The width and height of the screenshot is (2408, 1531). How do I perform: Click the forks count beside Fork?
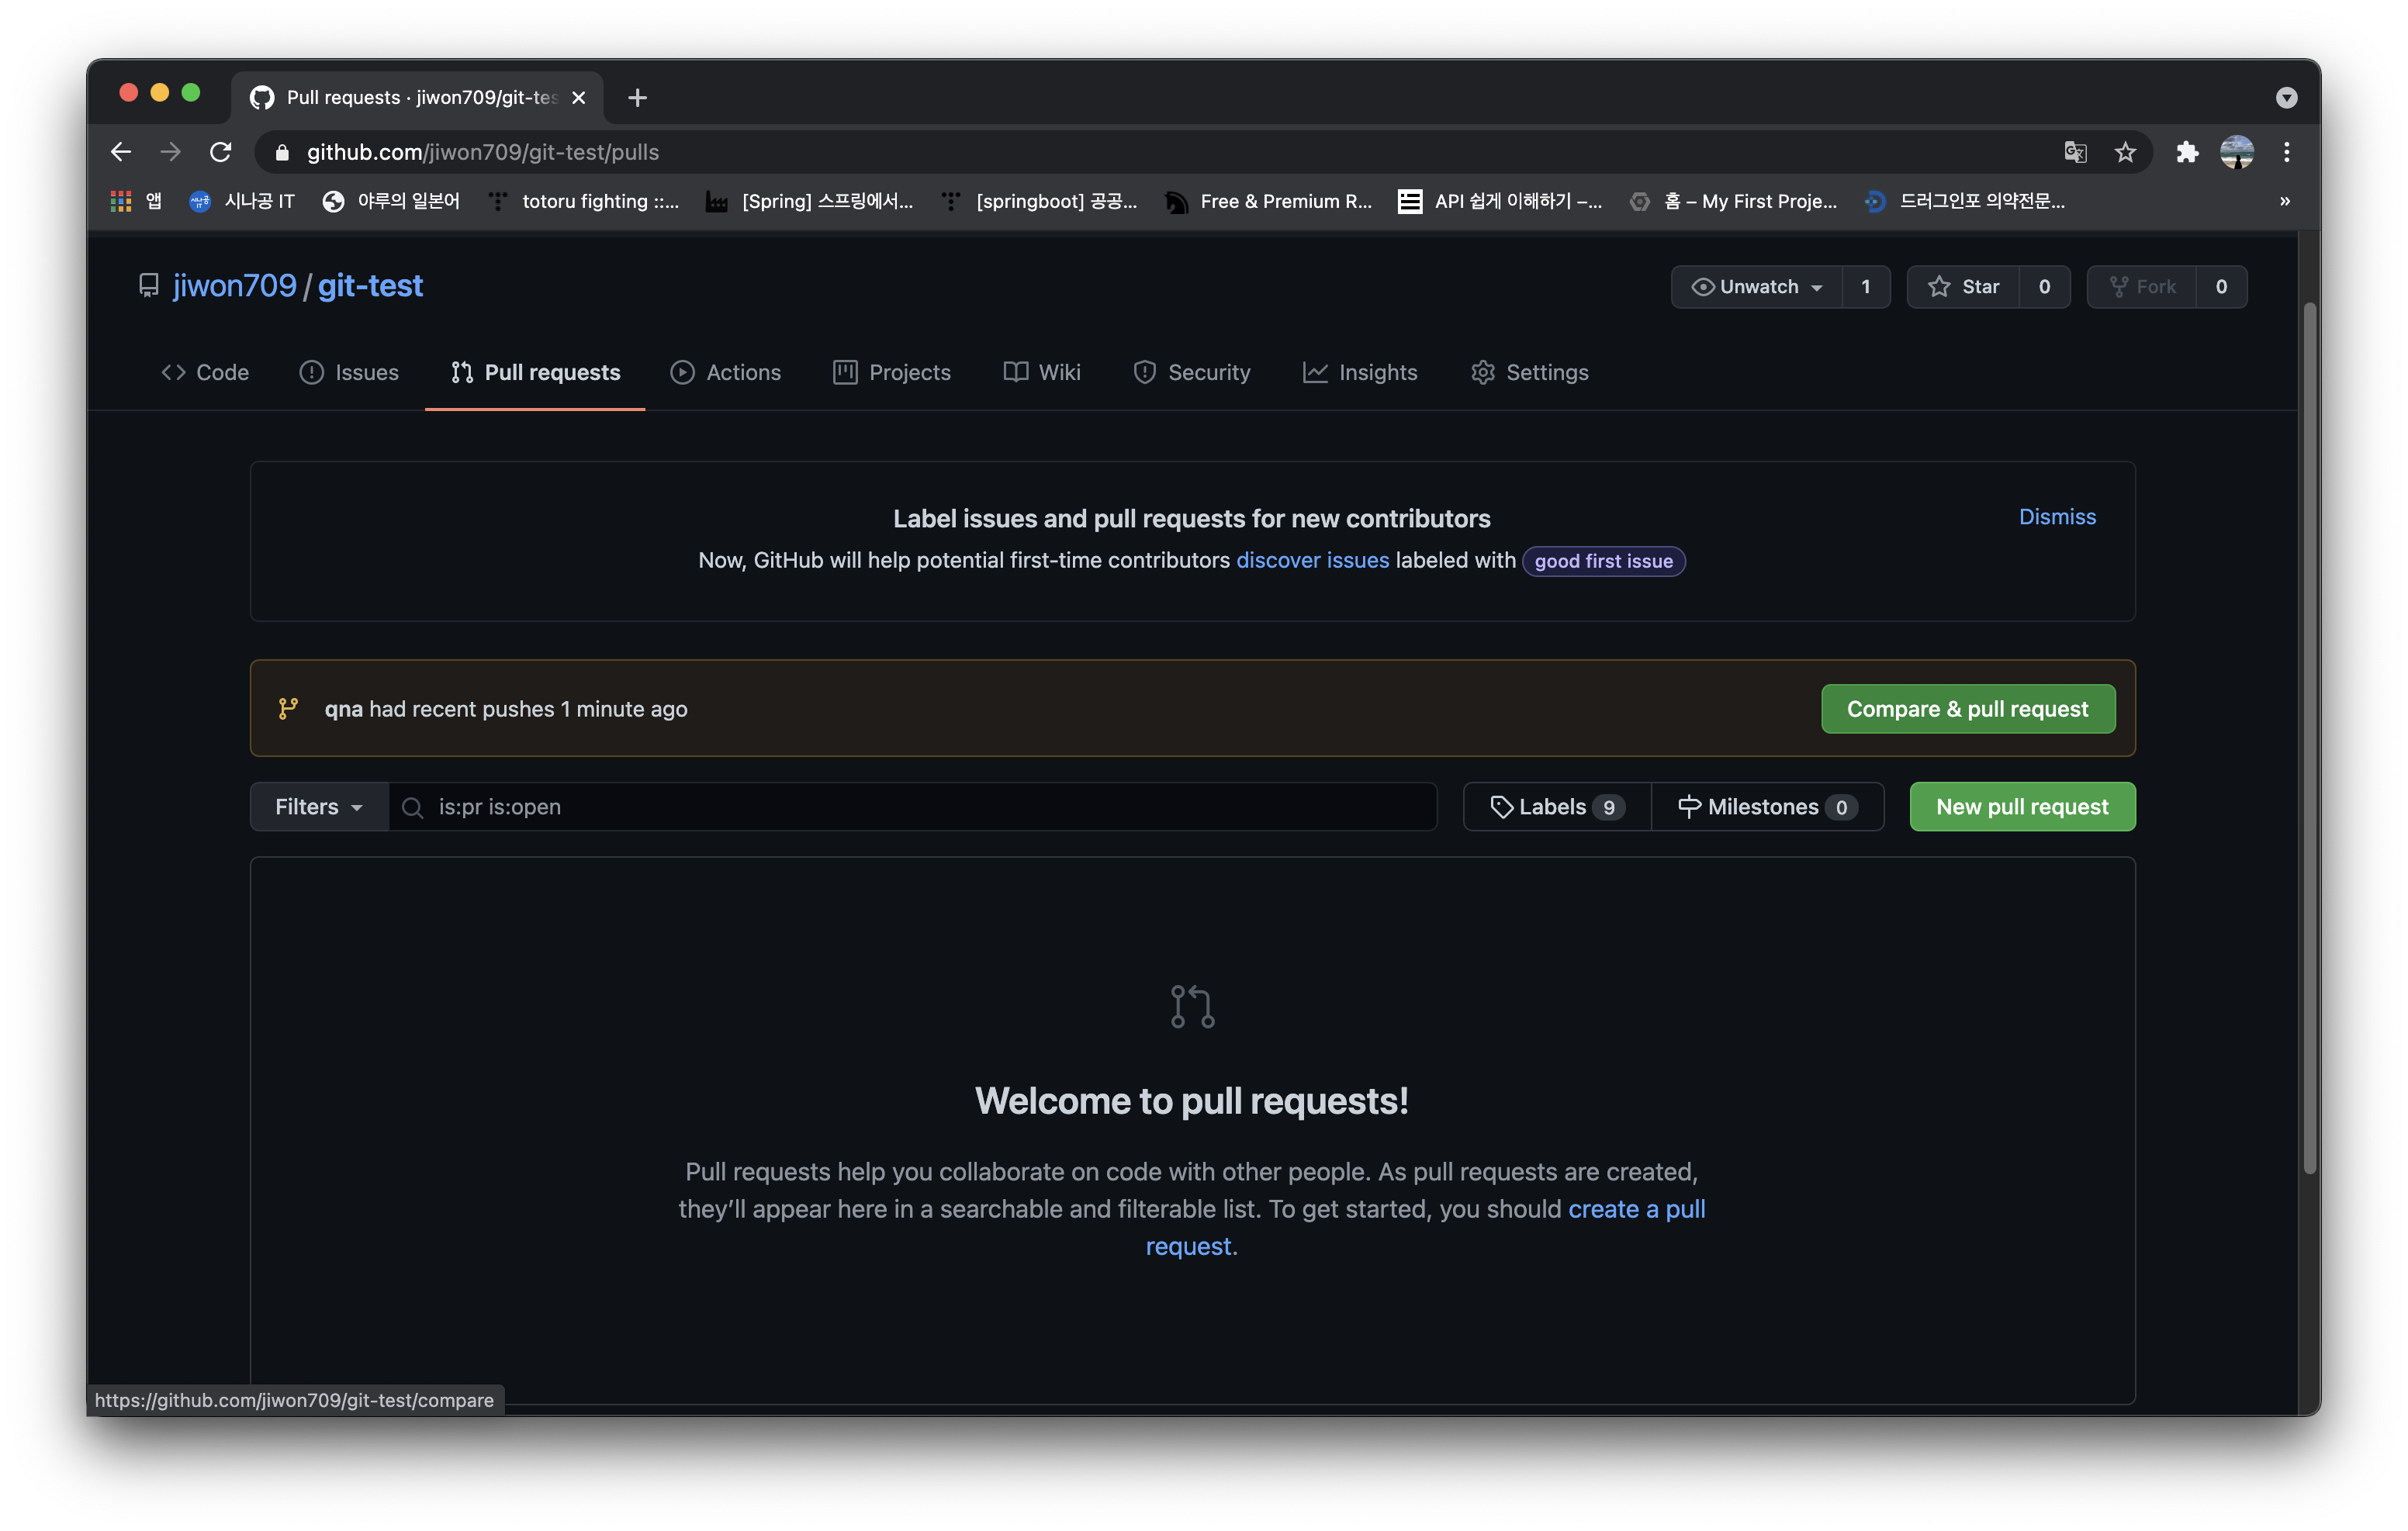(x=2222, y=287)
